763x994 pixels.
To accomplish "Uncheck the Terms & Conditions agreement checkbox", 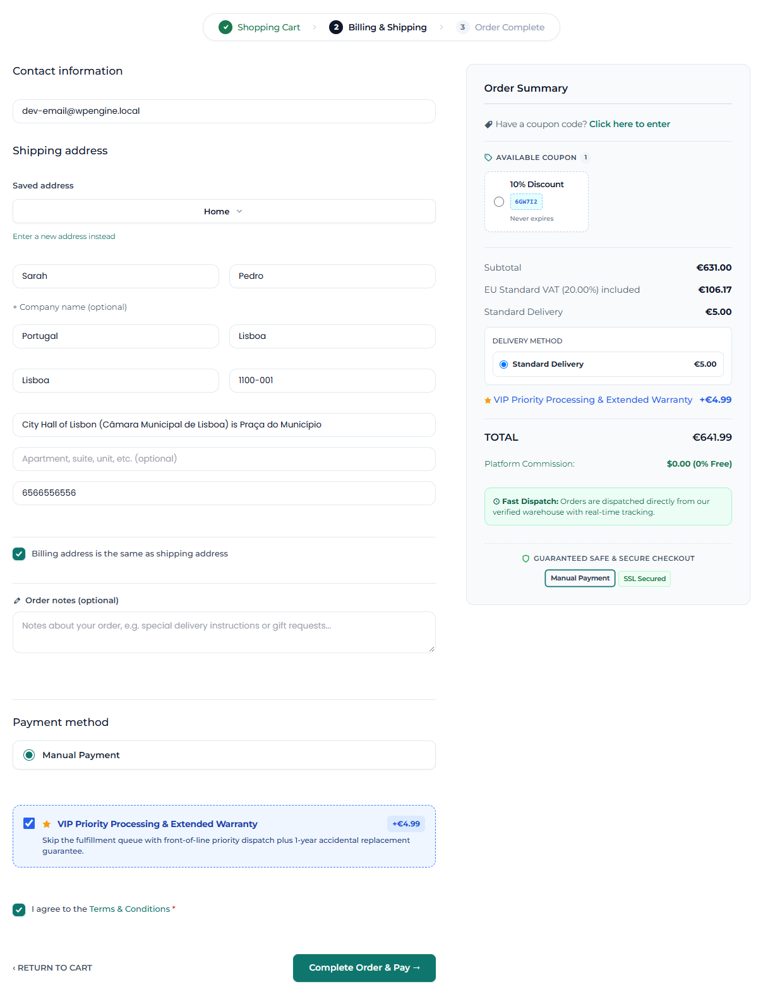I will (x=19, y=909).
